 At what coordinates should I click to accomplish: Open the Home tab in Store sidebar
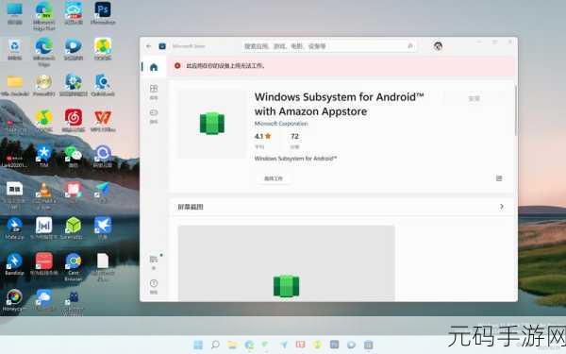tap(154, 67)
